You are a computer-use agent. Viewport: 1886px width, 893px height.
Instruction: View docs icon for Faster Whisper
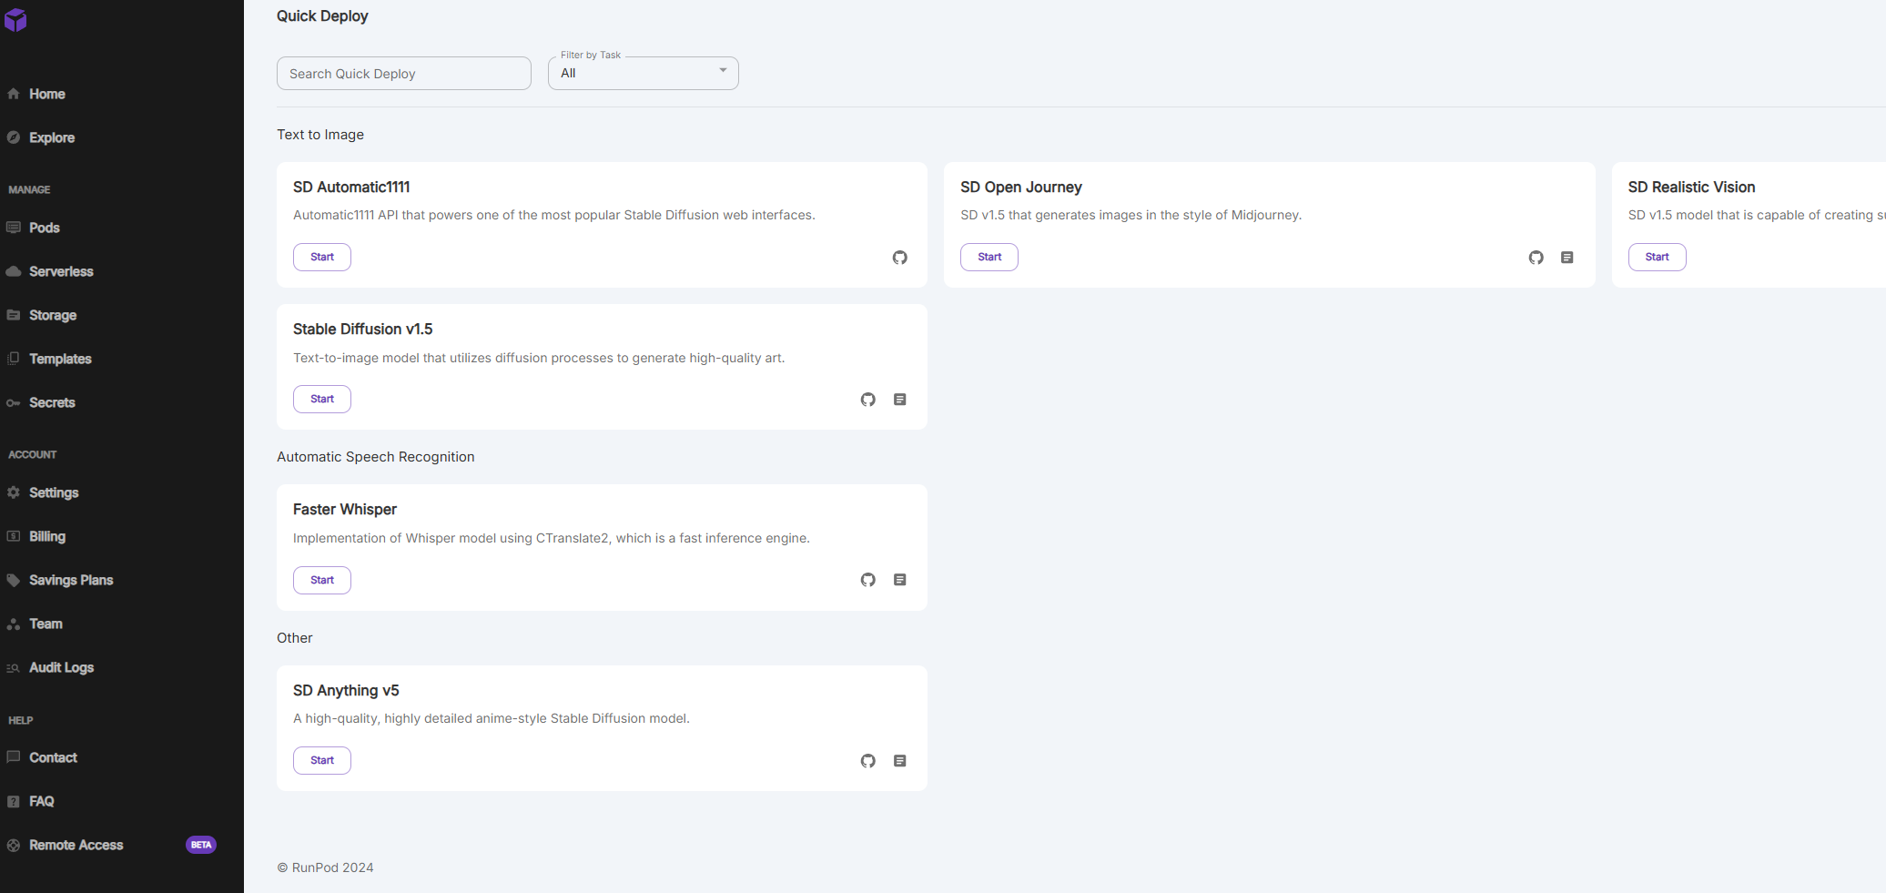pos(899,580)
